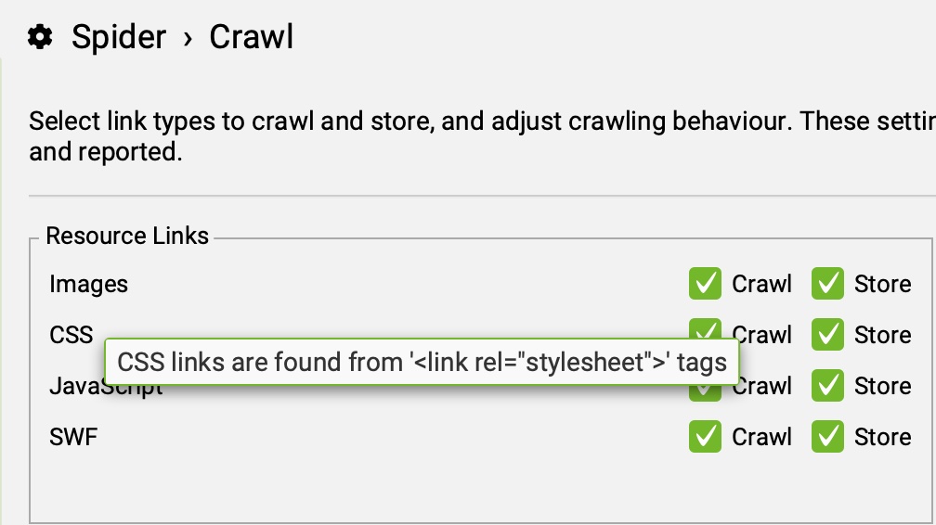Click the Store text label in SWF row
936x525 pixels.
coord(882,436)
